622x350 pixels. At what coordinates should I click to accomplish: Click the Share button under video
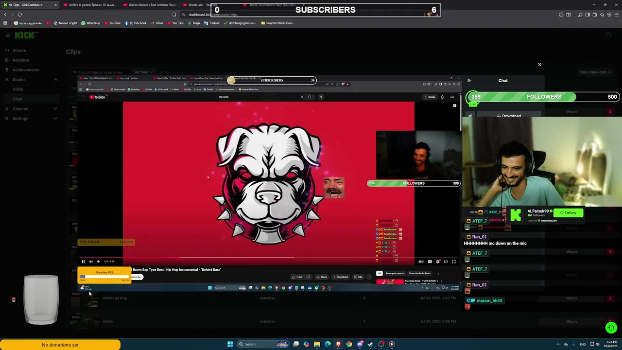pos(321,277)
